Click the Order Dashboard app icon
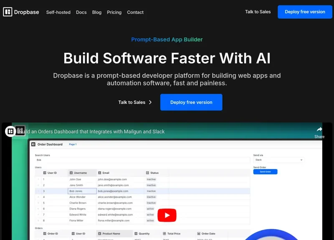The image size is (334, 240). (x=33, y=144)
